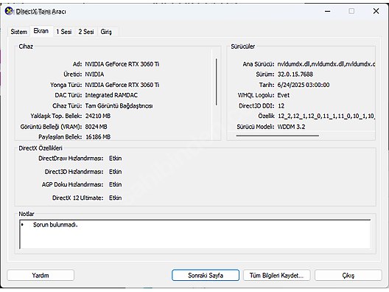Click the Çıkış button
Viewport: 389px width, 292px height.
click(x=348, y=275)
